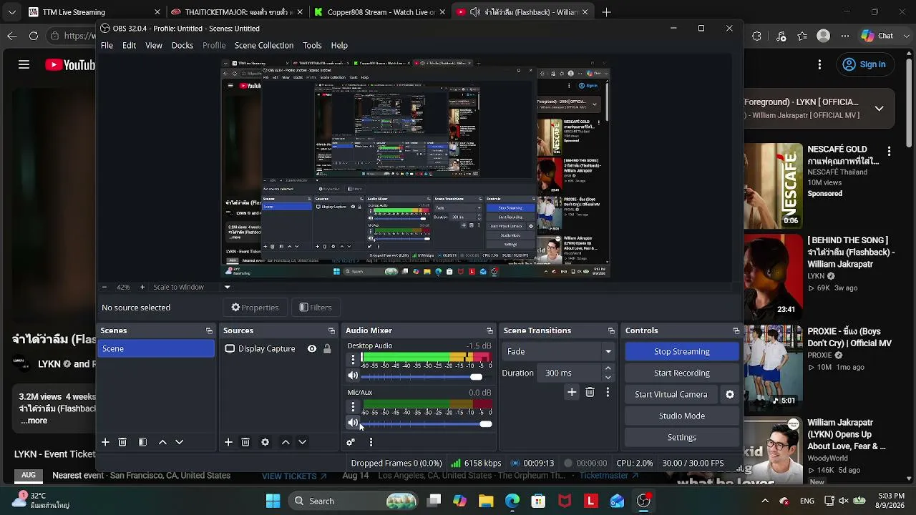
Task: Remove selected scene with trash icon
Action: click(122, 442)
